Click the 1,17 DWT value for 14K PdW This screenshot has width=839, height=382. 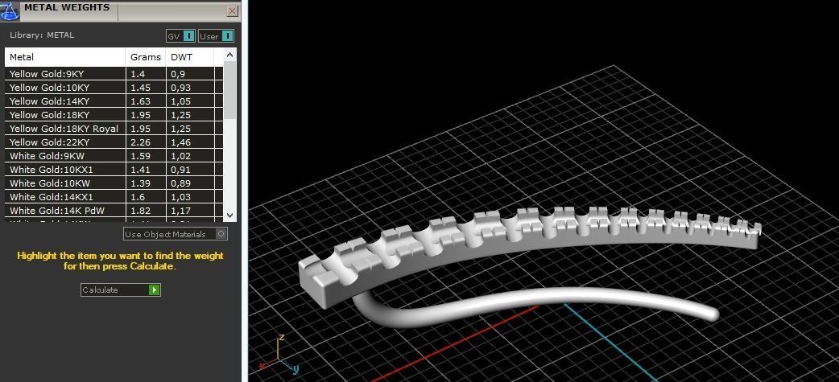click(x=180, y=211)
